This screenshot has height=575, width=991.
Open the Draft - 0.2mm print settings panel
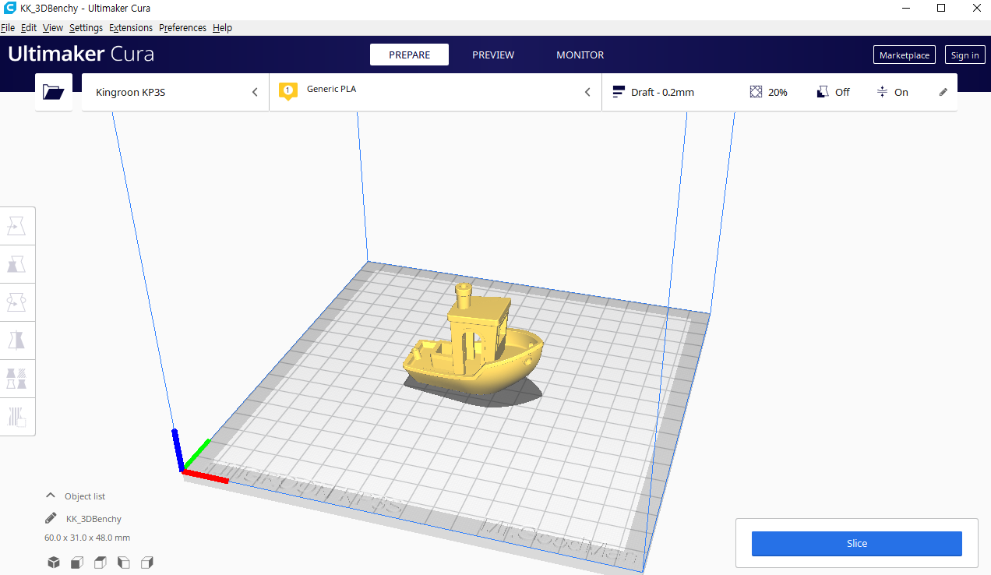(779, 92)
